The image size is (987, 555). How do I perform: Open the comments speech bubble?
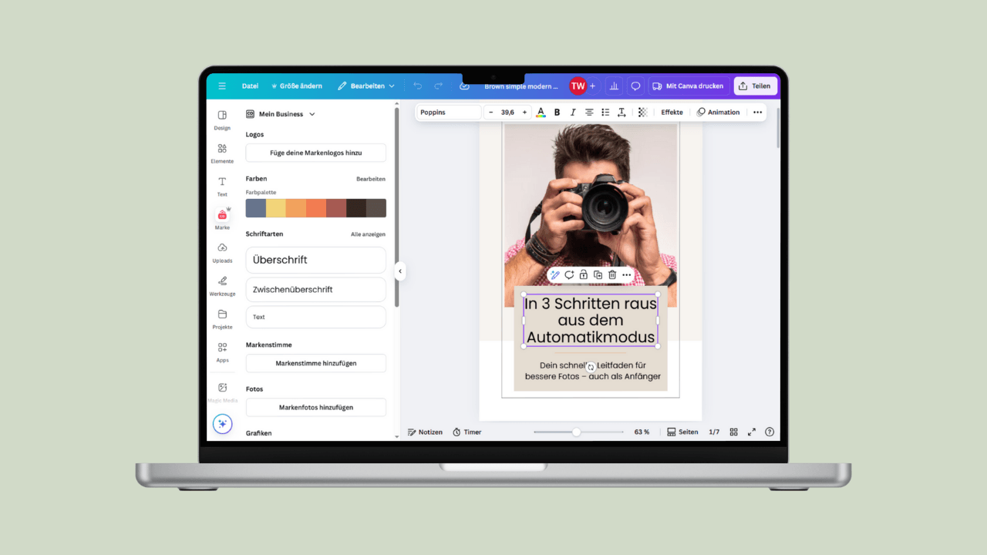click(635, 86)
